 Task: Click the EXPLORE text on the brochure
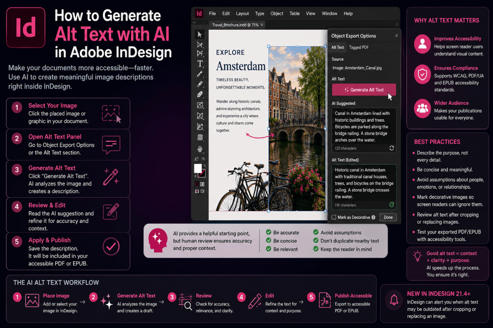coord(230,52)
